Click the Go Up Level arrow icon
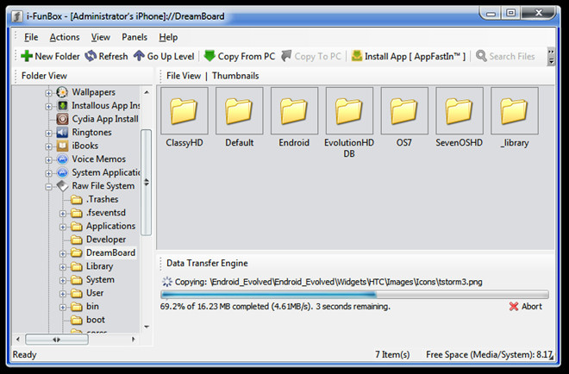The width and height of the screenshot is (569, 374). tap(139, 56)
